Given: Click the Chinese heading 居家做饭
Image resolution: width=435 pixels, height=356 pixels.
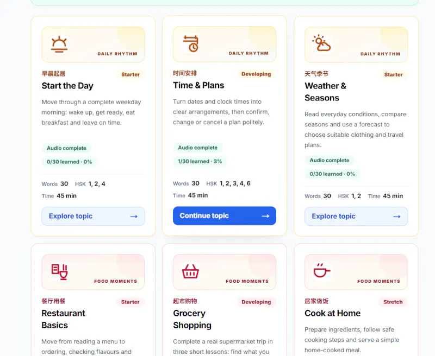Looking at the screenshot, I should (x=316, y=301).
